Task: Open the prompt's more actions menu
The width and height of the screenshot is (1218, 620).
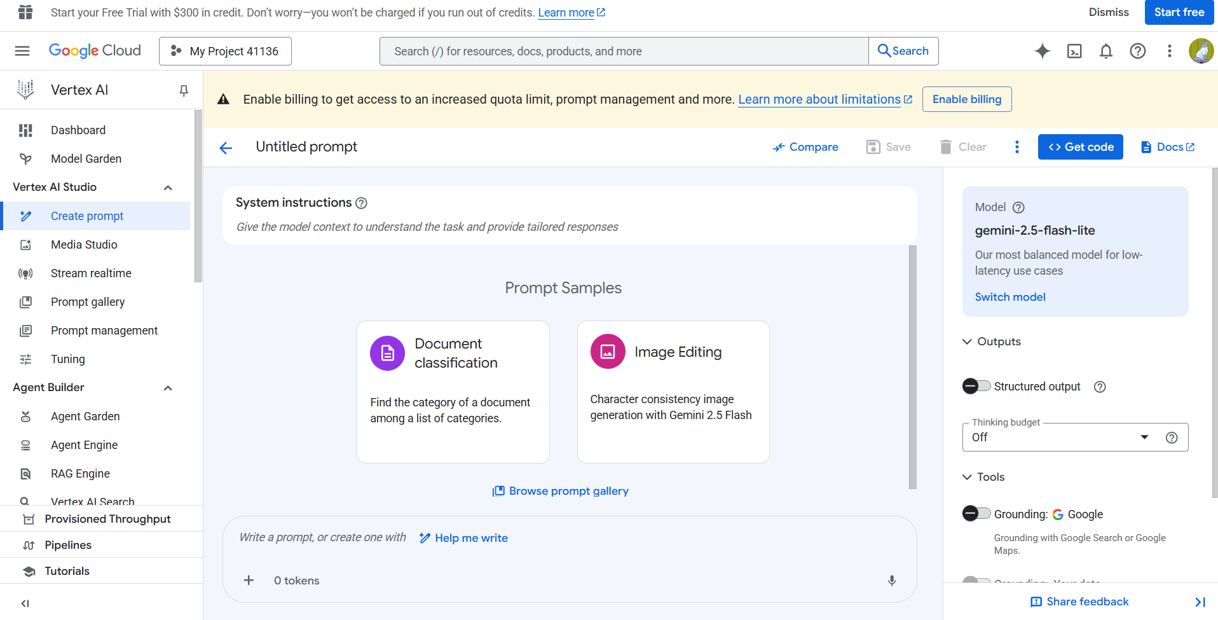Action: 1017,147
